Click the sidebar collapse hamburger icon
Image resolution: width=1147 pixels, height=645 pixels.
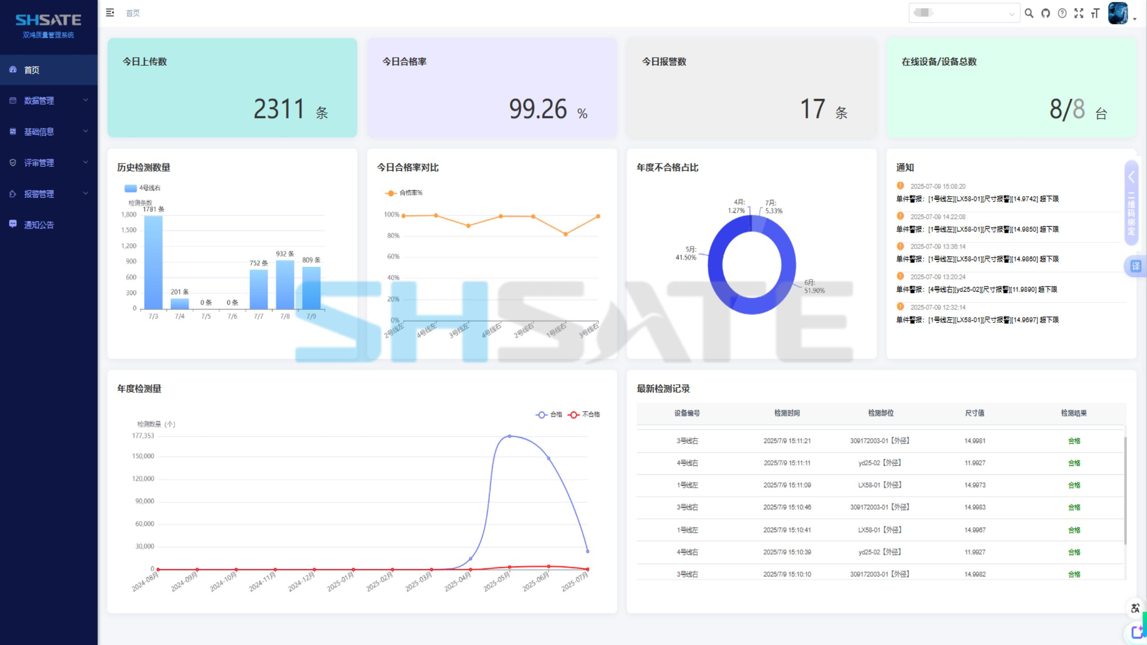tap(110, 13)
